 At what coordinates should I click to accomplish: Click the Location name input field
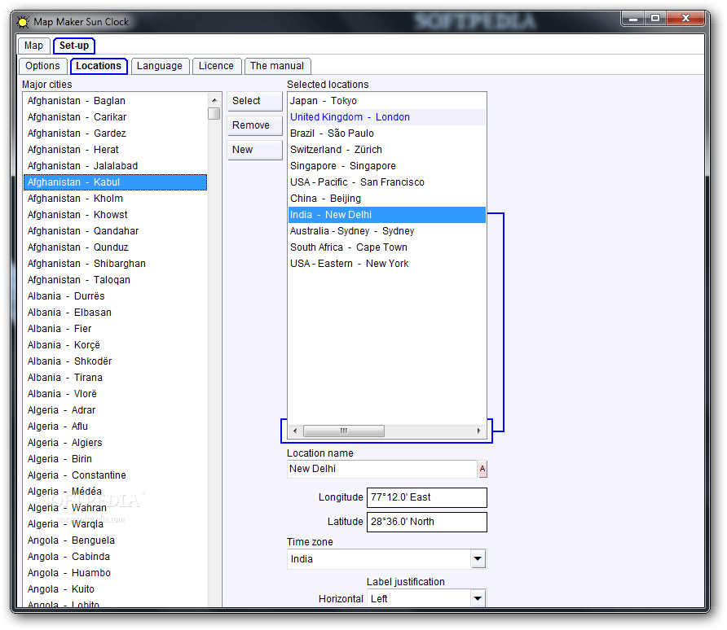tap(382, 469)
